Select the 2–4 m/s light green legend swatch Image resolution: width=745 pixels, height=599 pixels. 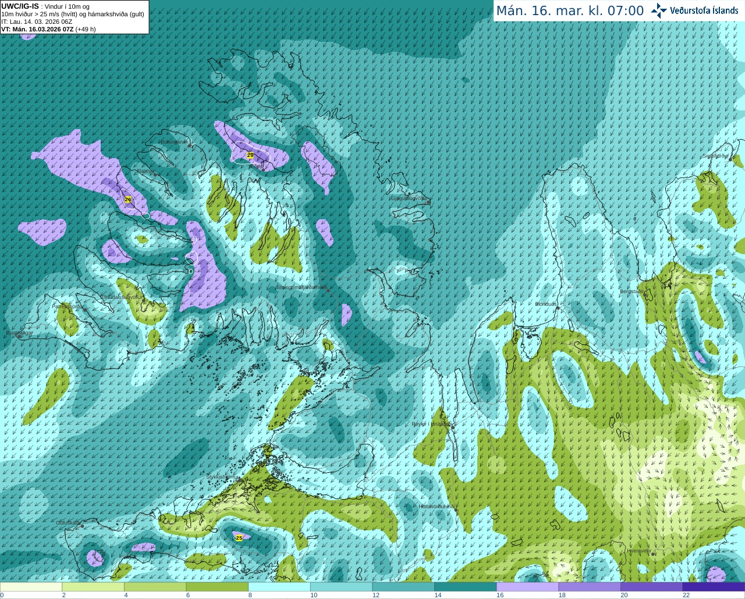(x=93, y=587)
